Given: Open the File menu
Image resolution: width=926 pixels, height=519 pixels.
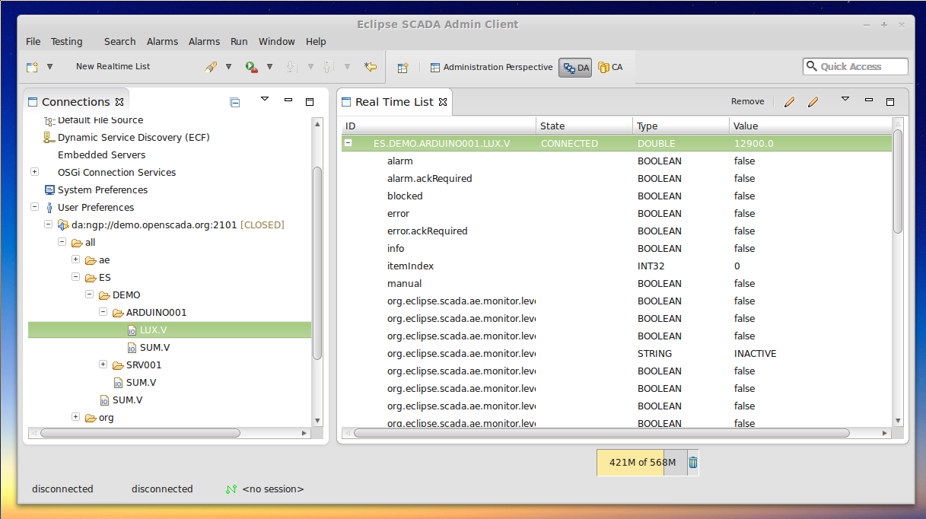Looking at the screenshot, I should tap(33, 41).
